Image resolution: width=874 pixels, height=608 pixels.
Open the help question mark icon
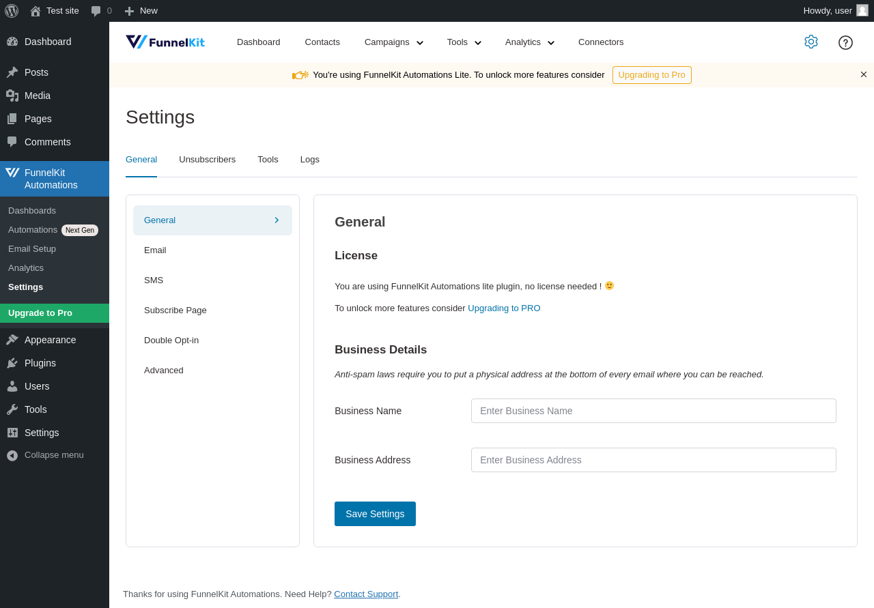(845, 42)
